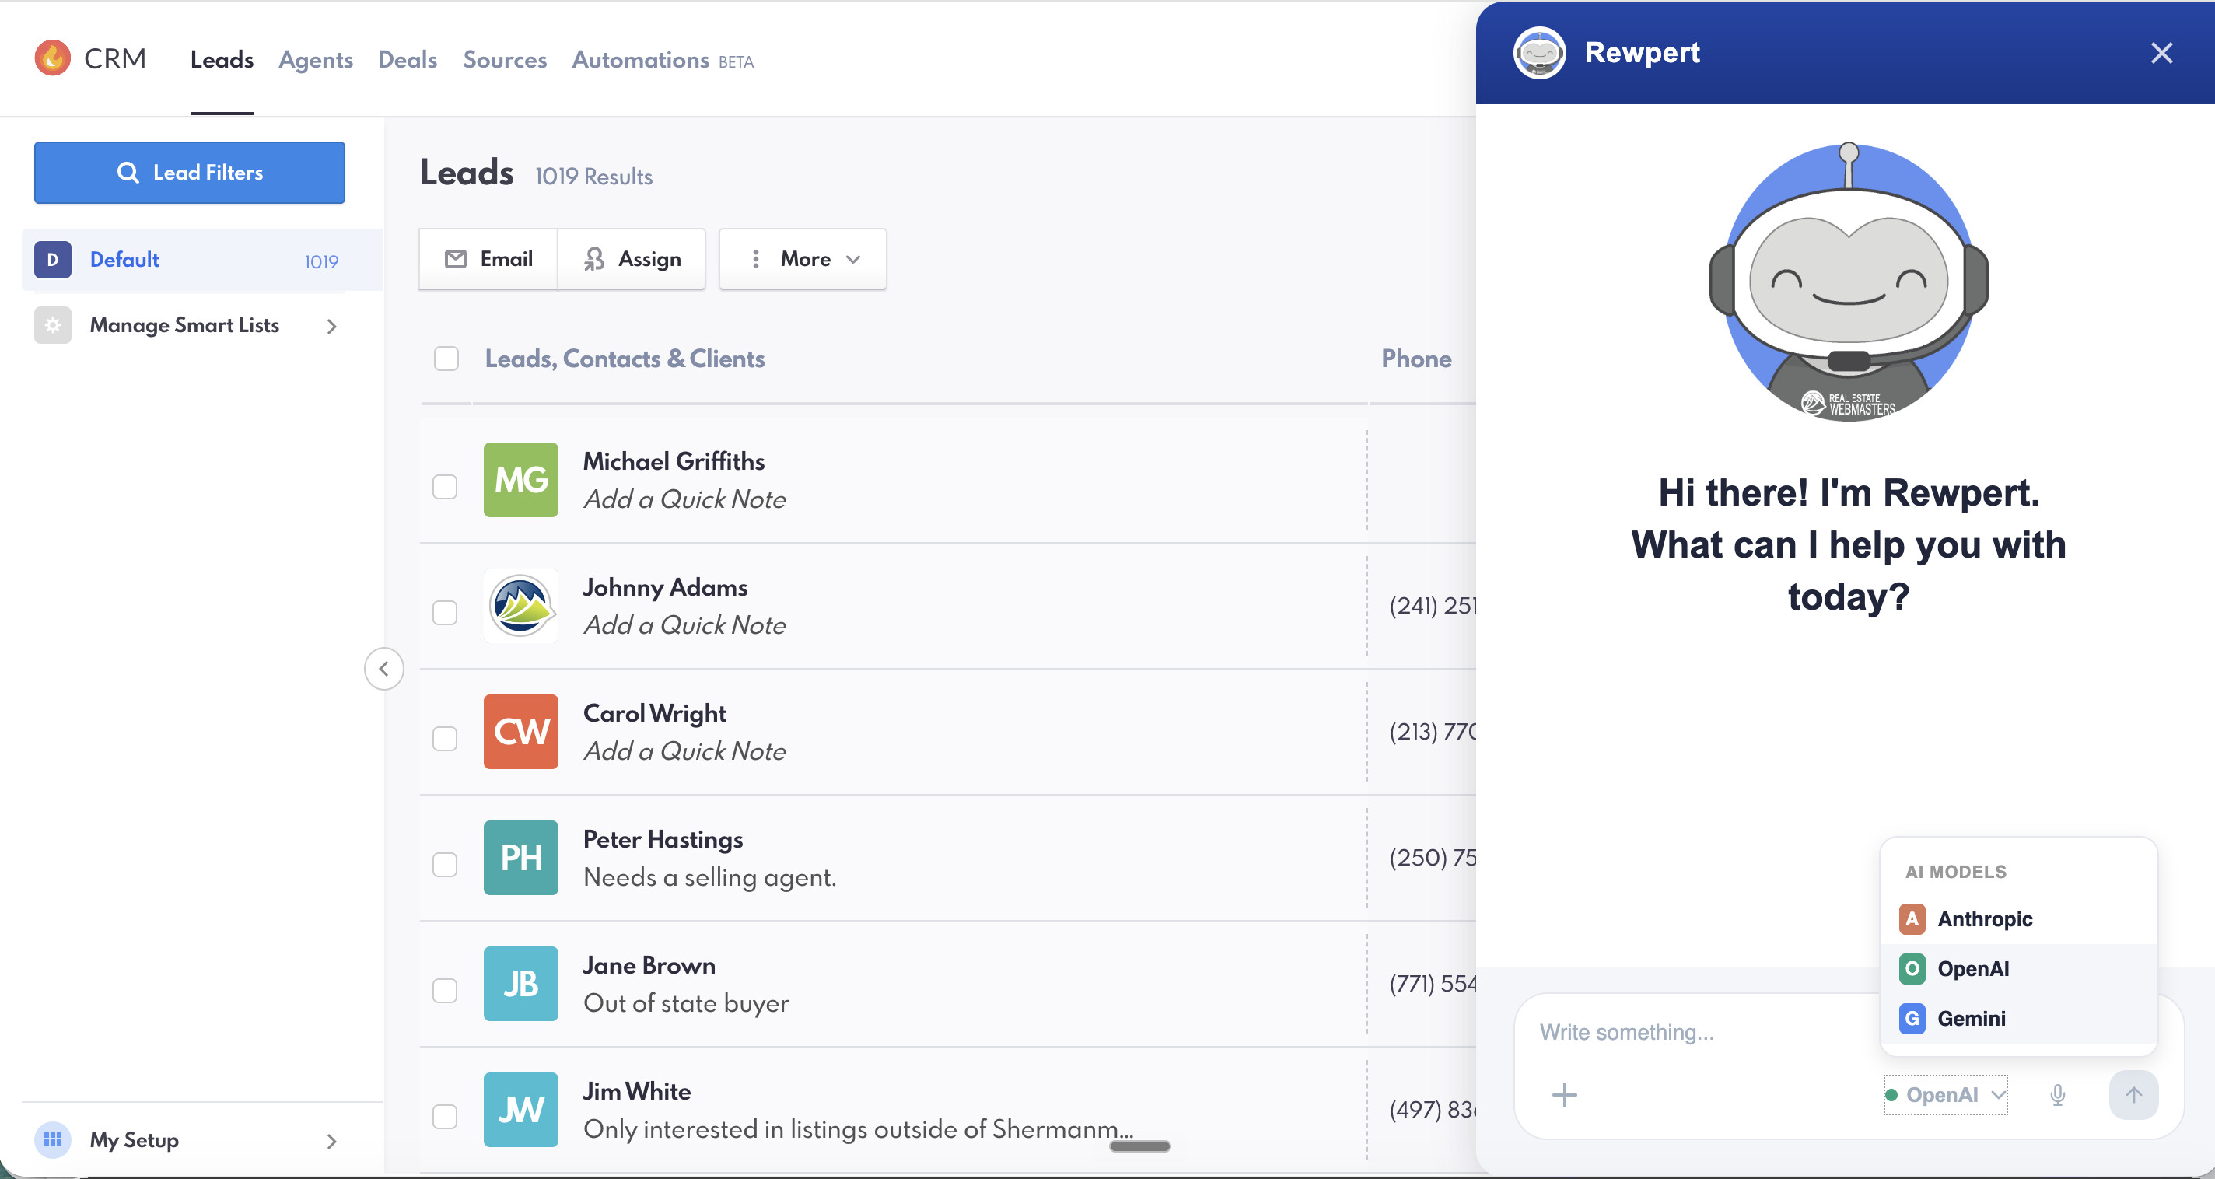Select Carol Wright's row checkbox
The width and height of the screenshot is (2215, 1179).
click(x=445, y=739)
